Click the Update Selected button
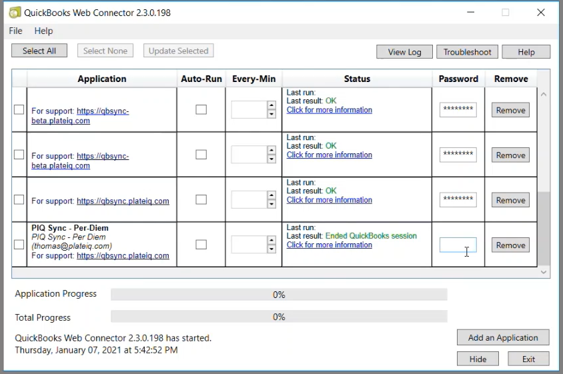563x374 pixels. 179,51
